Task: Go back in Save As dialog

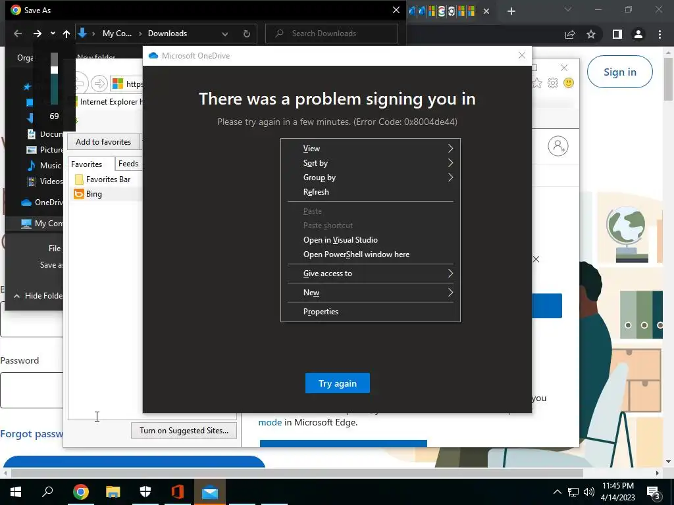Action: (18, 34)
